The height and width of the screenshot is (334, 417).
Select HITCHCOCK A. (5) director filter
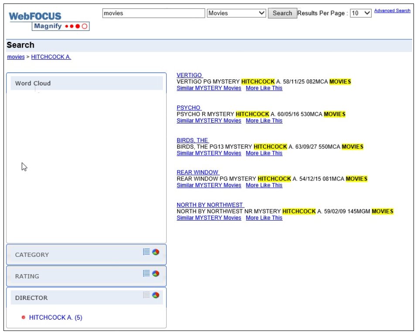tap(55, 317)
